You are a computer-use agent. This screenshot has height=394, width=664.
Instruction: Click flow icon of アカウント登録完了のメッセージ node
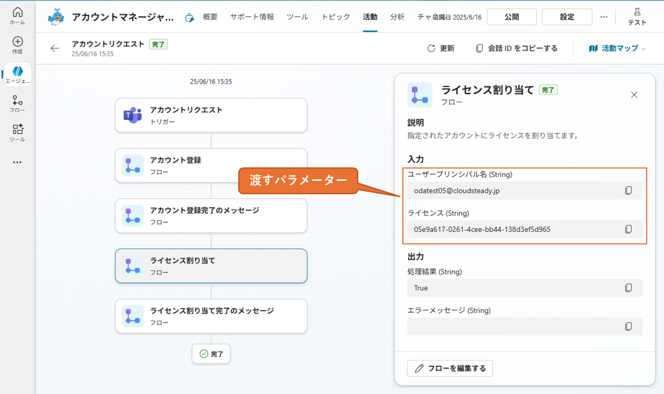pos(133,215)
